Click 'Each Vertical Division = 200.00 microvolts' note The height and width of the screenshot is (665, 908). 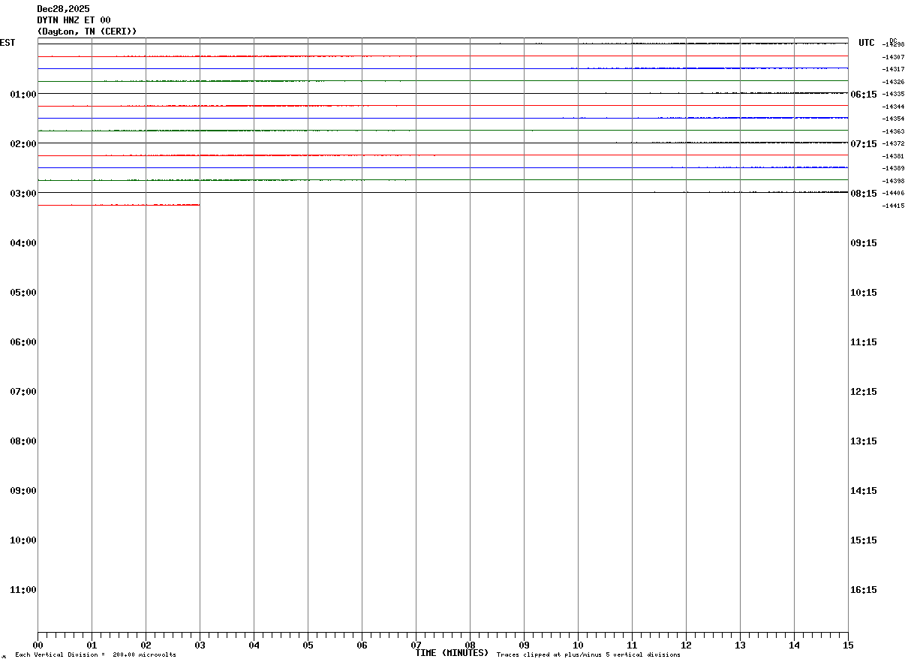95,655
